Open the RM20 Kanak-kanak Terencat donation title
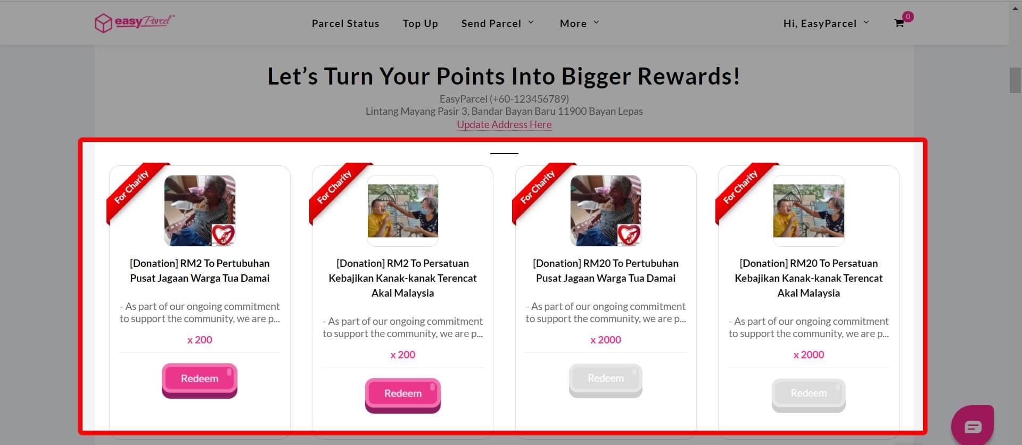This screenshot has height=445, width=1022. click(809, 278)
